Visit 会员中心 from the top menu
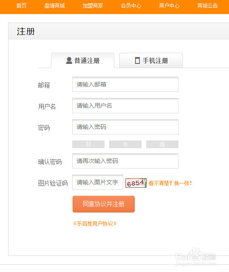Image resolution: width=229 pixels, height=272 pixels. [x=131, y=6]
